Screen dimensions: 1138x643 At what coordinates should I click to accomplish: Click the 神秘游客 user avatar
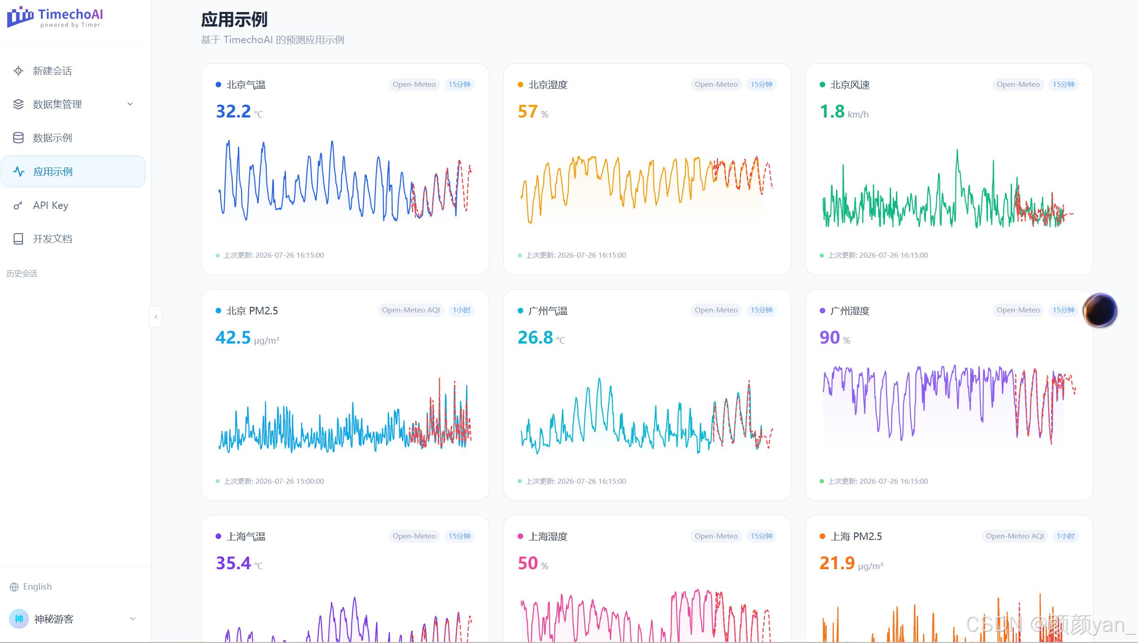pos(19,619)
